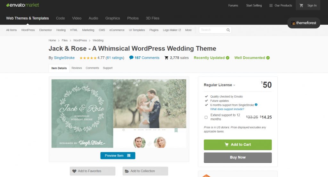
Task: Click the star rating icons
Action: point(88,58)
